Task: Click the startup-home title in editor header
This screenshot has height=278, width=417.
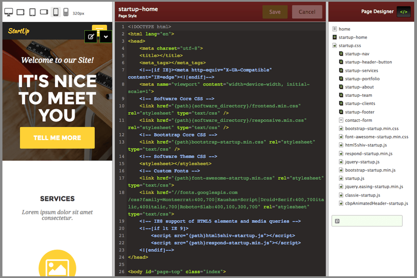Action: point(138,9)
